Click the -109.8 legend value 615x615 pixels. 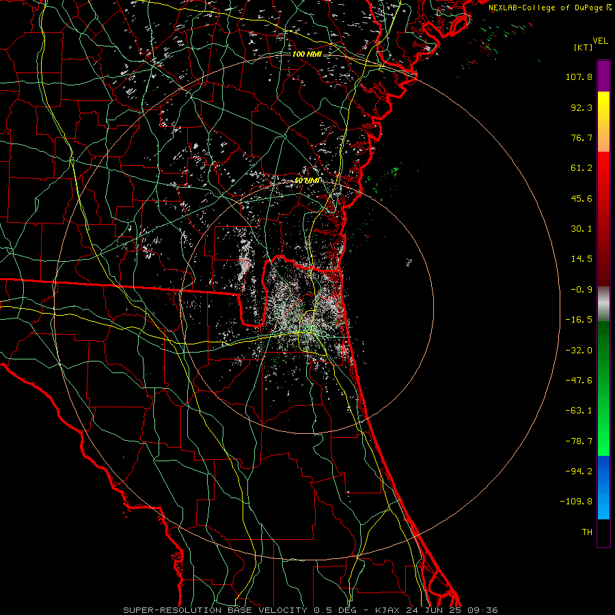pos(576,502)
